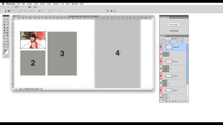Open the Window menu
This screenshot has height=125, width=223.
[x=75, y=4]
